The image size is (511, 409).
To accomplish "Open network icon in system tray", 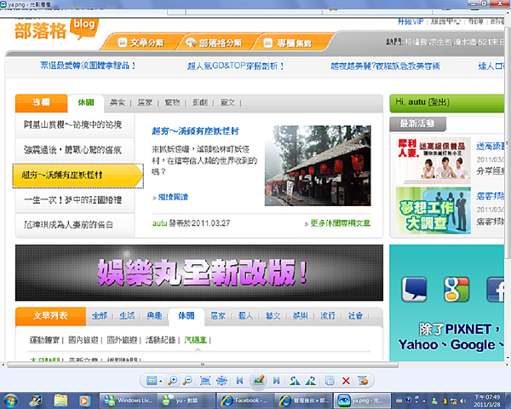I will (x=453, y=400).
